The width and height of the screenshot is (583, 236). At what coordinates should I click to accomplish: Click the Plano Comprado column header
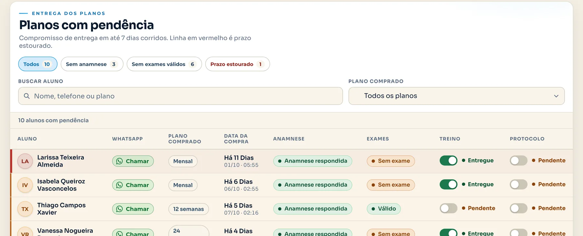tap(185, 139)
